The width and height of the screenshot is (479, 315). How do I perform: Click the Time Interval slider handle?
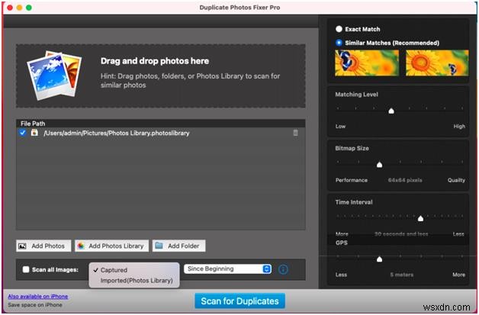421,218
